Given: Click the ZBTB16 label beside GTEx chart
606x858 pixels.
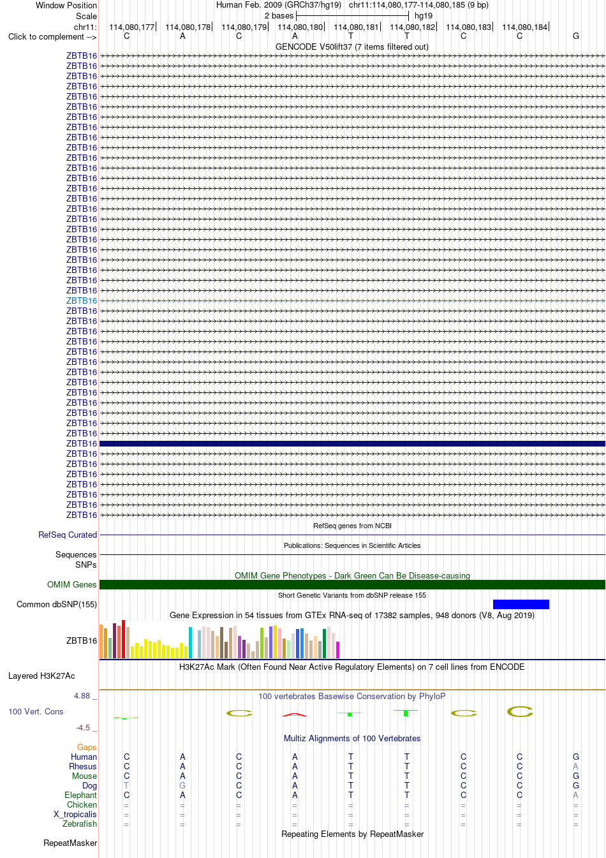Looking at the screenshot, I should click(x=82, y=640).
